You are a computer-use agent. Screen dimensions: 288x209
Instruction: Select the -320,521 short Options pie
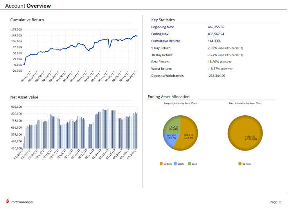click(245, 133)
